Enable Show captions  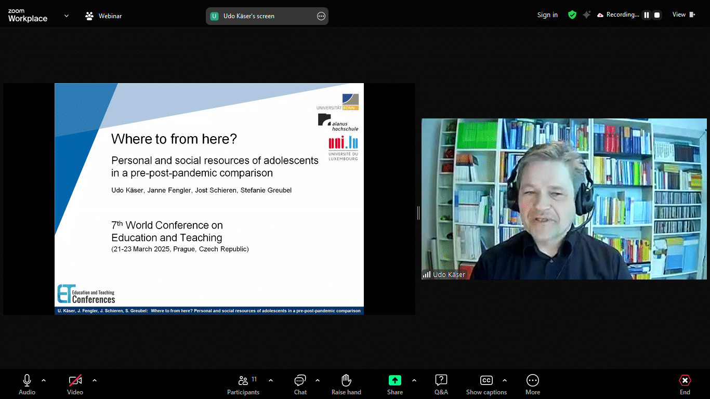pyautogui.click(x=486, y=384)
